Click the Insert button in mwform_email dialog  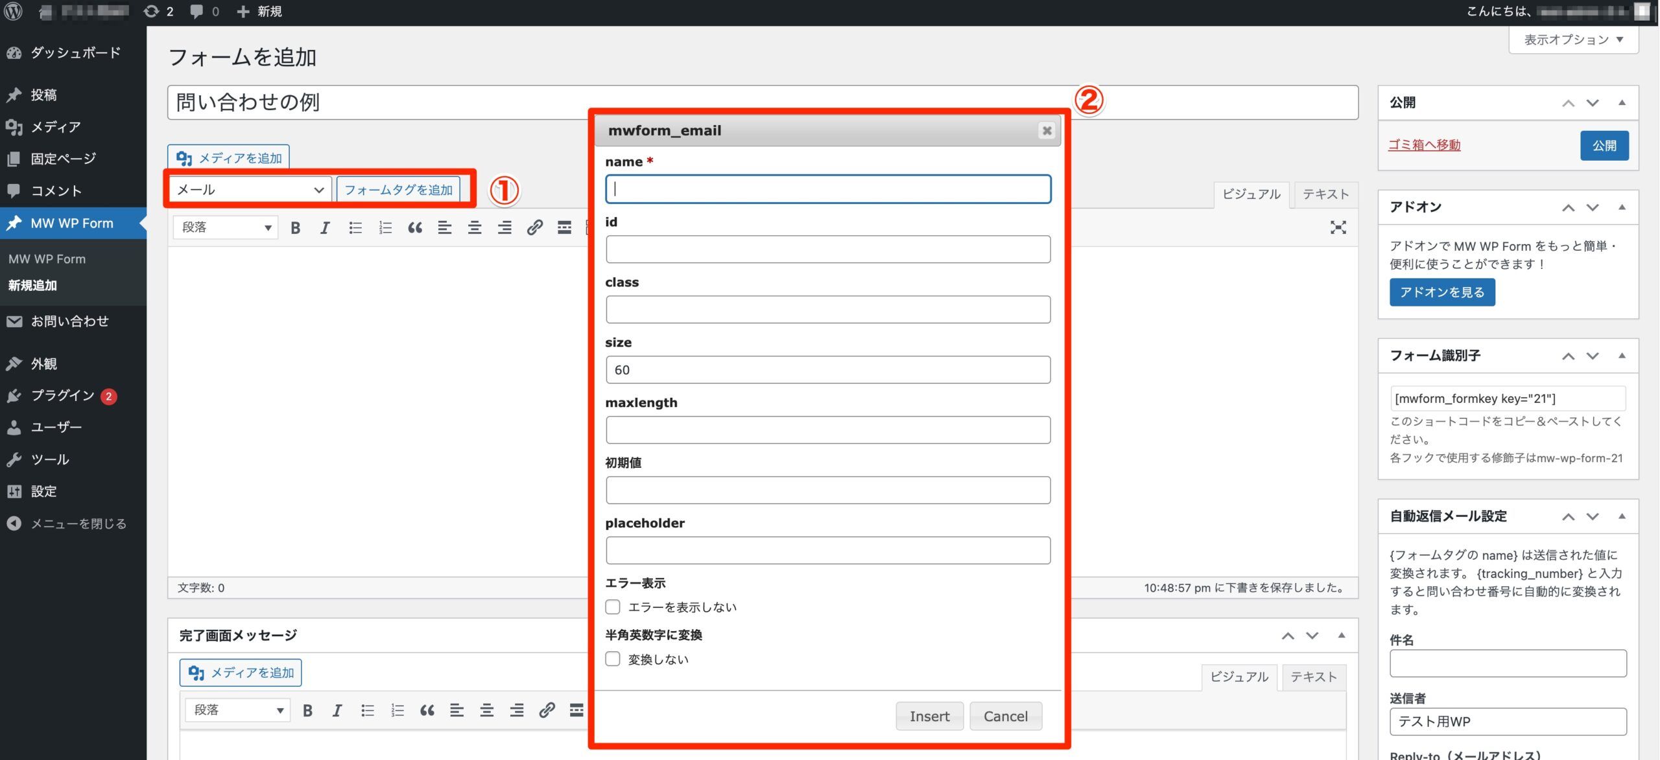pyautogui.click(x=929, y=716)
